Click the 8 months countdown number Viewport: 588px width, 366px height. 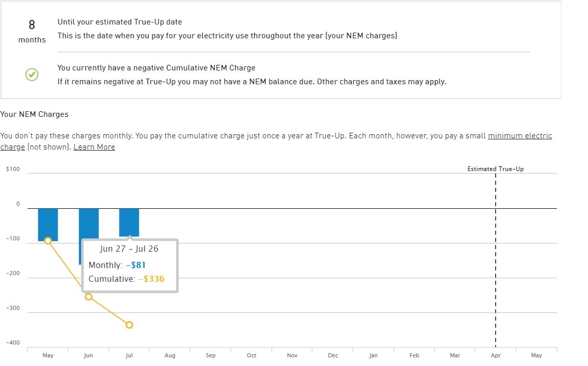pyautogui.click(x=32, y=25)
